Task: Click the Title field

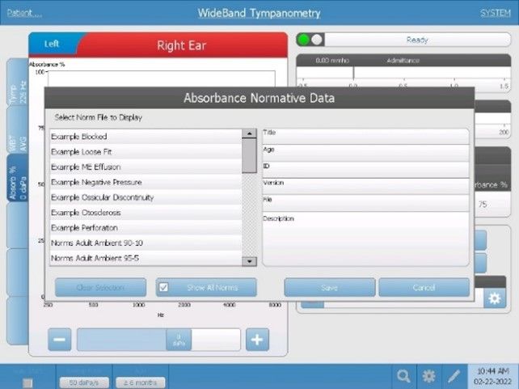Action: pyautogui.click(x=365, y=137)
